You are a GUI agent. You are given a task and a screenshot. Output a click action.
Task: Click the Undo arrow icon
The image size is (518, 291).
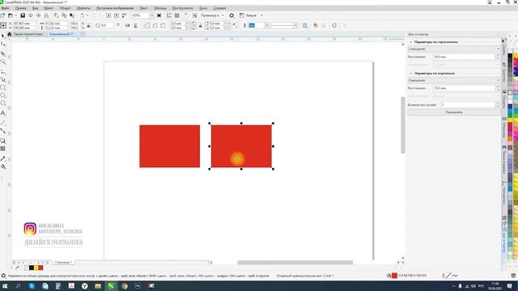pyautogui.click(x=82, y=15)
